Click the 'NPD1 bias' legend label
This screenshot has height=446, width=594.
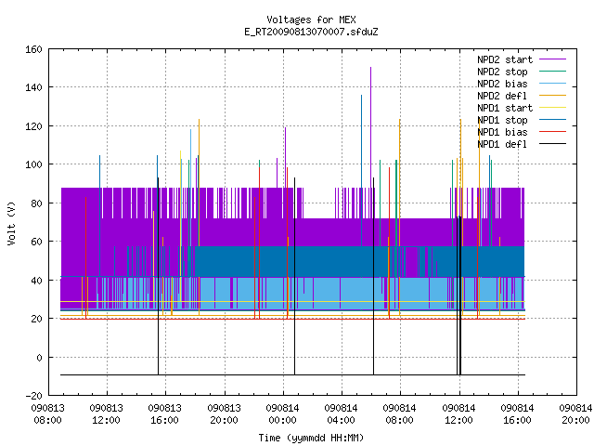pos(502,132)
